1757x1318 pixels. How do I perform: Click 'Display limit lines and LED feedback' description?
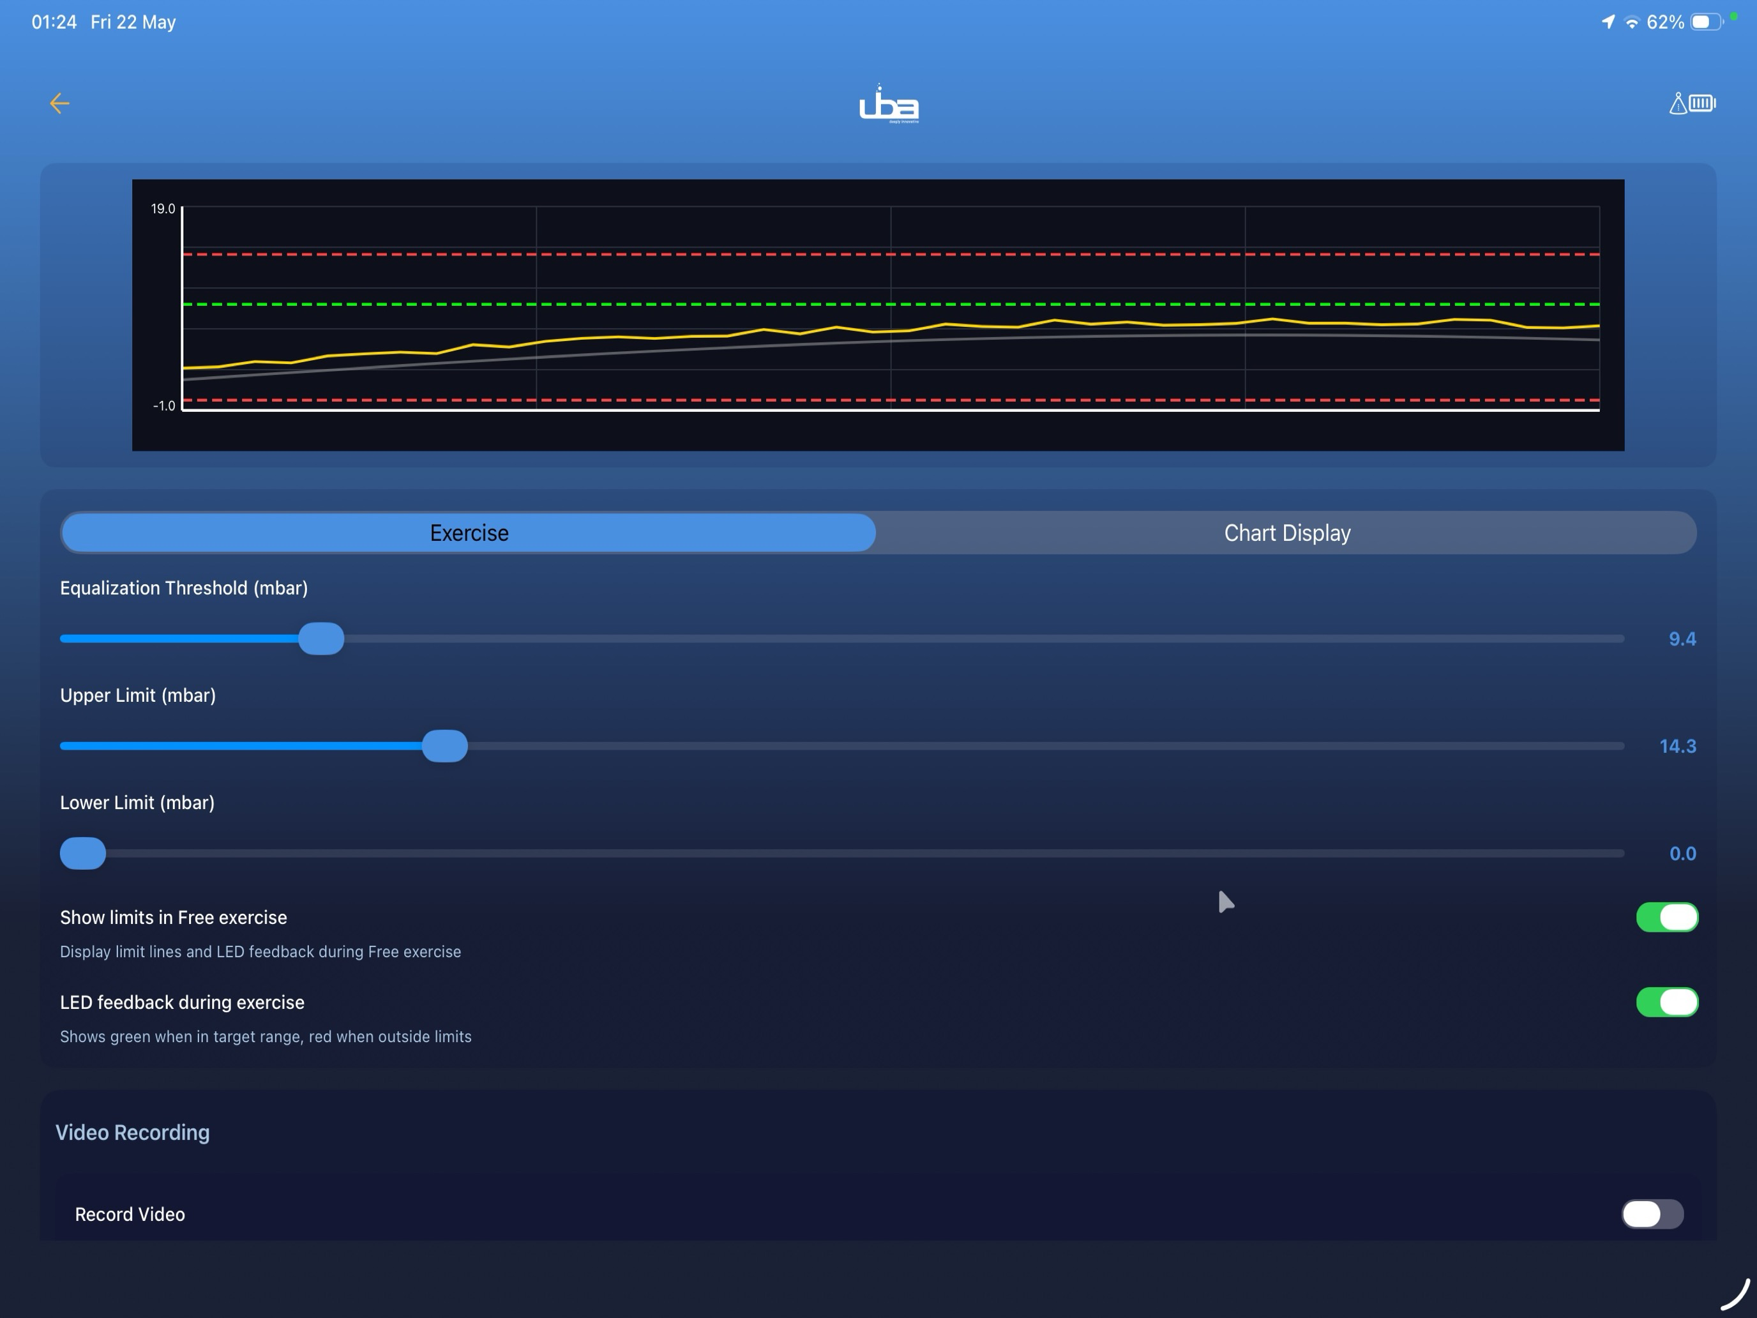(x=260, y=951)
